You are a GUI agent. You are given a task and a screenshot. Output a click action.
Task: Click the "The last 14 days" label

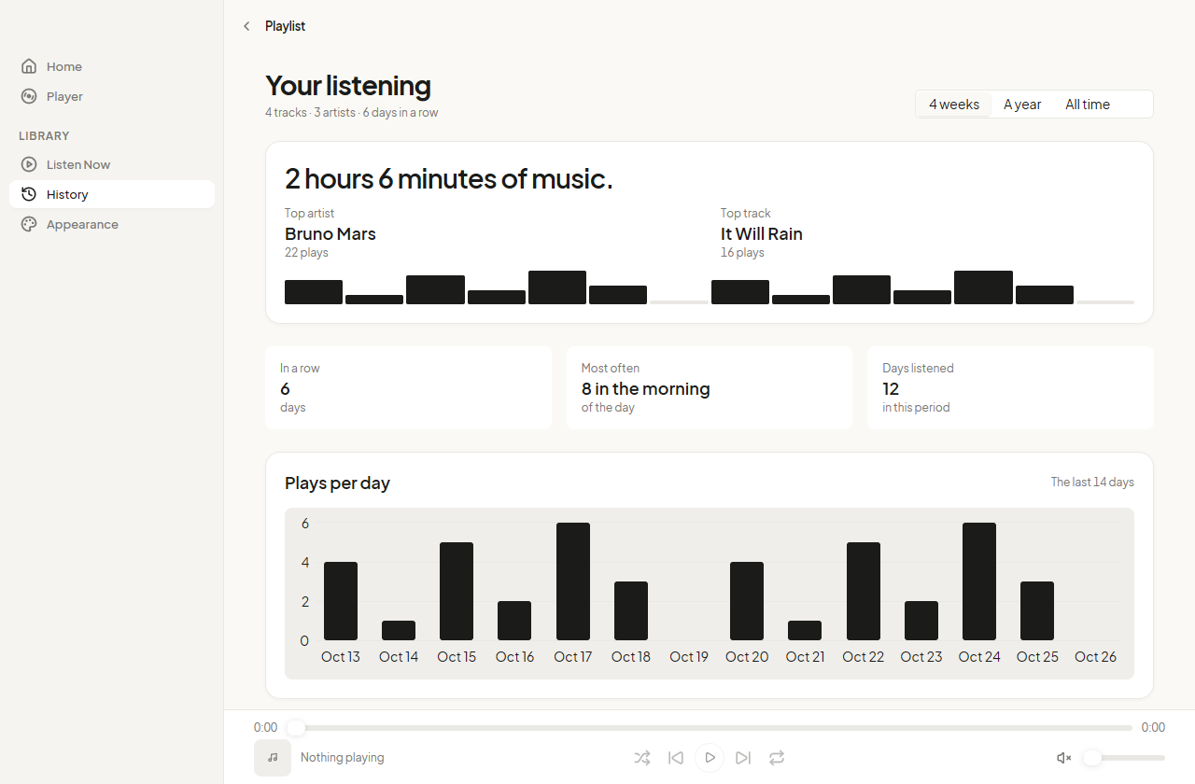pos(1092,483)
